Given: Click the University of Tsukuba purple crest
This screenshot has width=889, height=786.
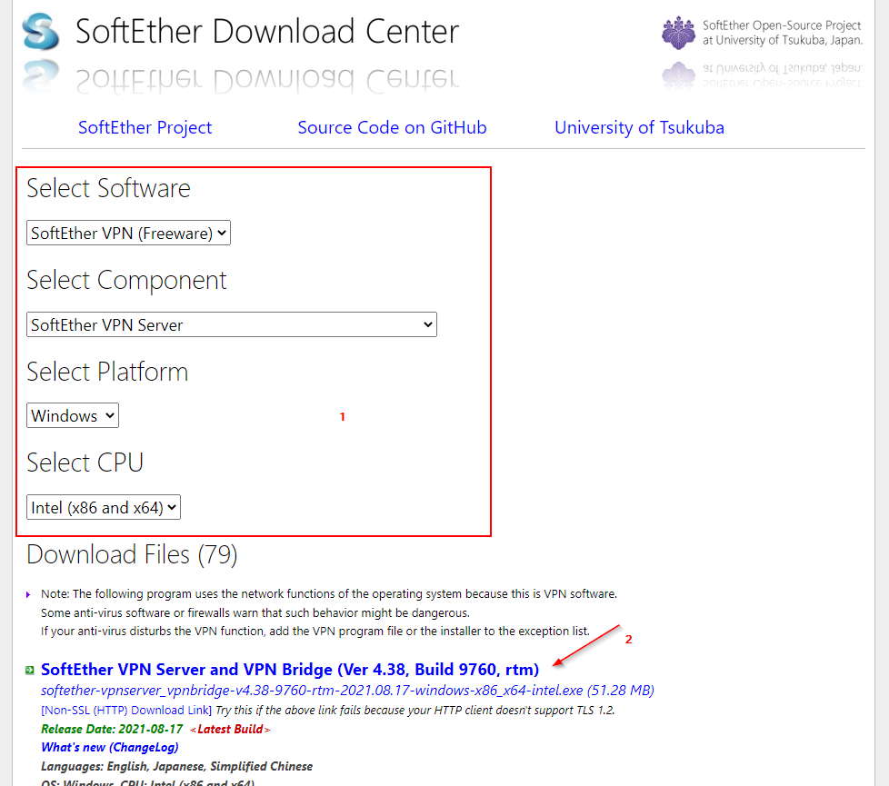Looking at the screenshot, I should [x=678, y=33].
